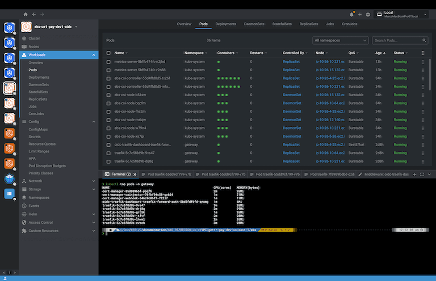The width and height of the screenshot is (436, 281).
Task: Open node ip-10-26-12-160 link
Action: click(330, 120)
